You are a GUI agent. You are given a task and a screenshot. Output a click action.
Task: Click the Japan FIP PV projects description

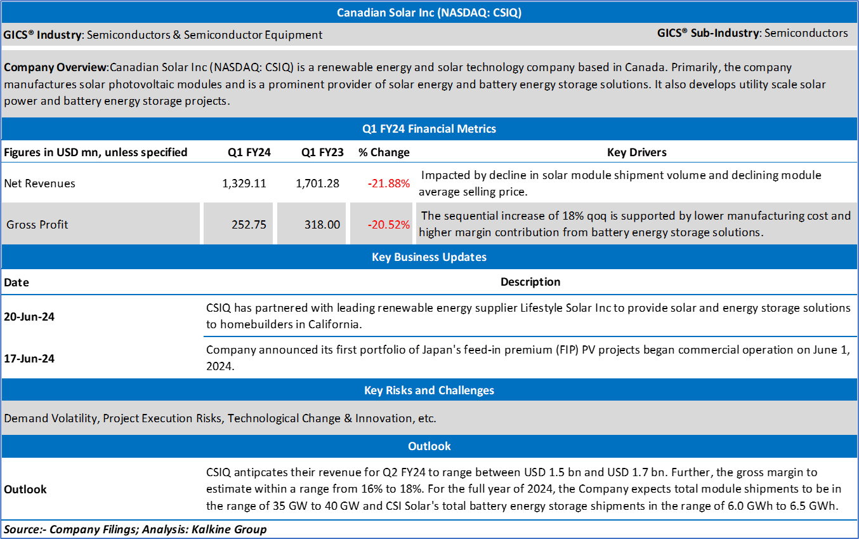coord(528,358)
